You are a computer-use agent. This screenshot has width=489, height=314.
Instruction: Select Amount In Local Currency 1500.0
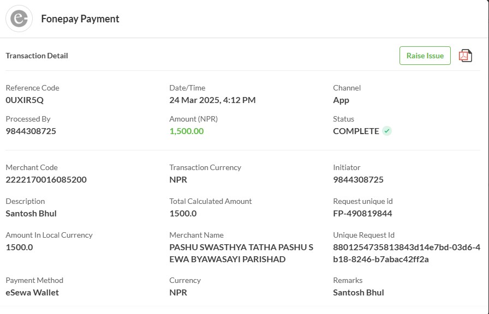(19, 247)
